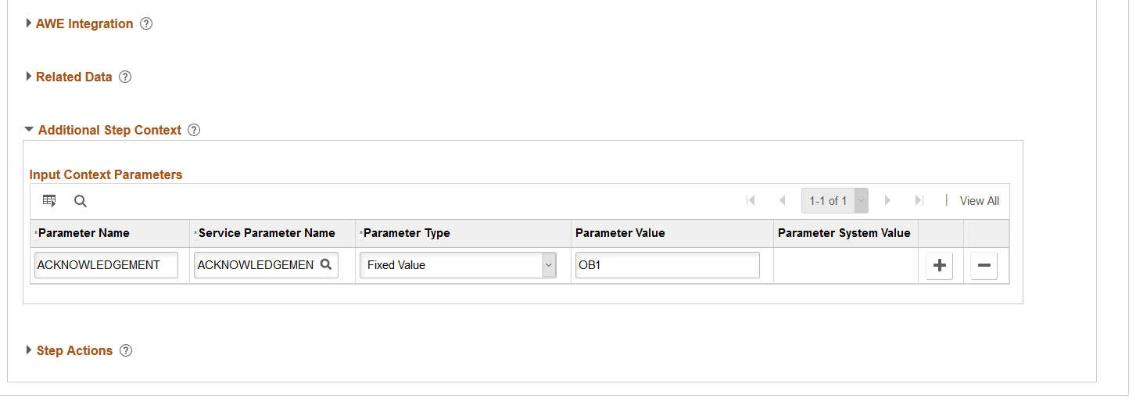Open Step Actions help icon

(126, 350)
